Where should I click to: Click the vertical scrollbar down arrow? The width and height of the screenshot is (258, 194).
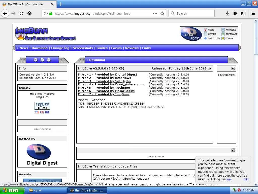(256, 184)
